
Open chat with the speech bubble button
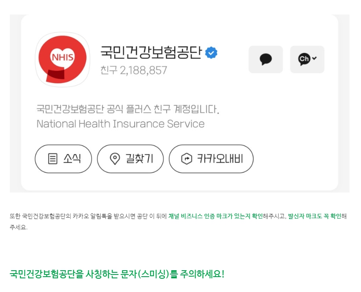point(266,59)
